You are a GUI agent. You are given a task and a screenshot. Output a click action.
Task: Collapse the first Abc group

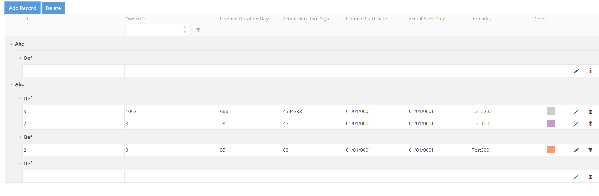click(12, 44)
